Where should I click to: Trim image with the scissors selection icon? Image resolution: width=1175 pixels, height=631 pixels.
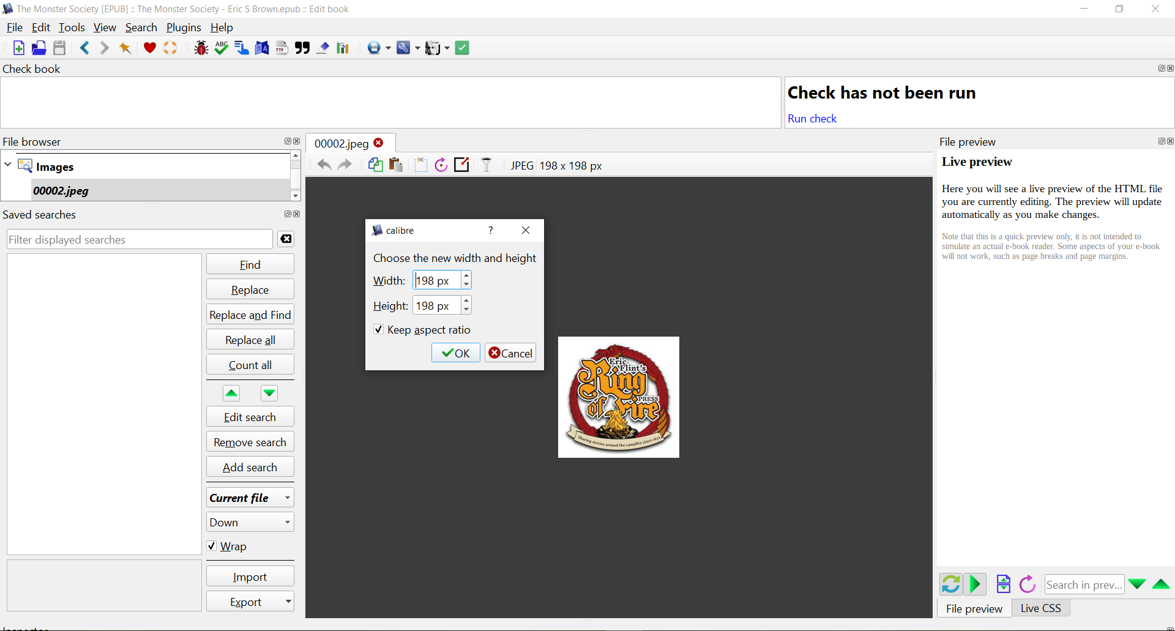(x=421, y=165)
